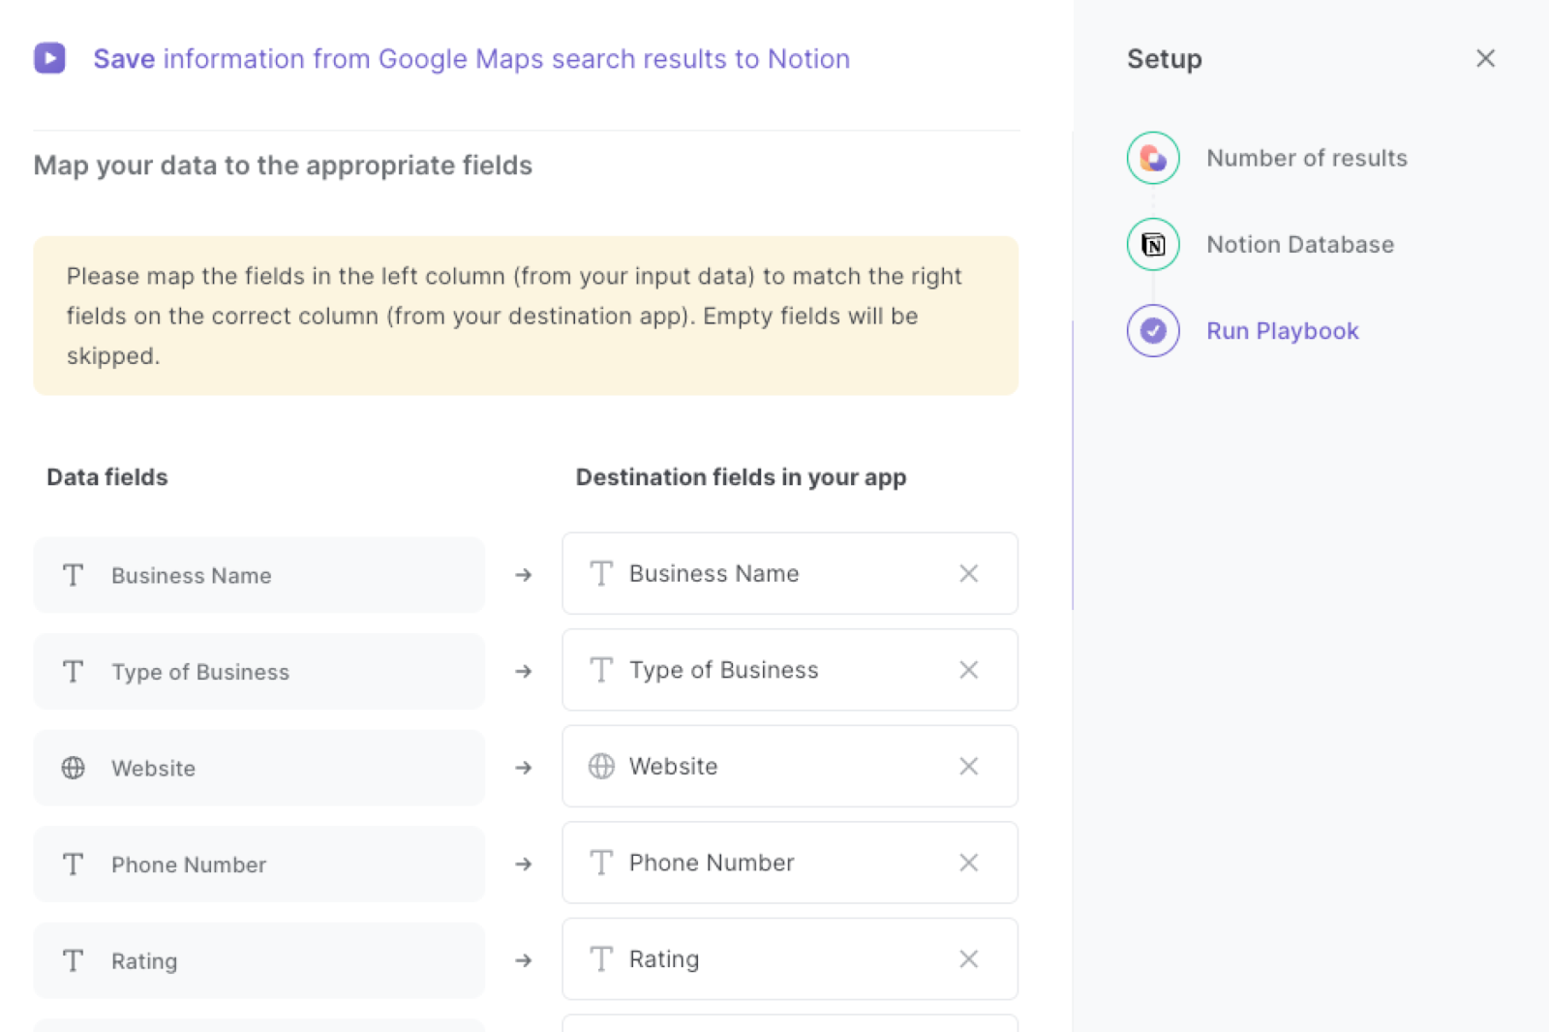1549x1032 pixels.
Task: Click the Number of results step icon
Action: (x=1152, y=157)
